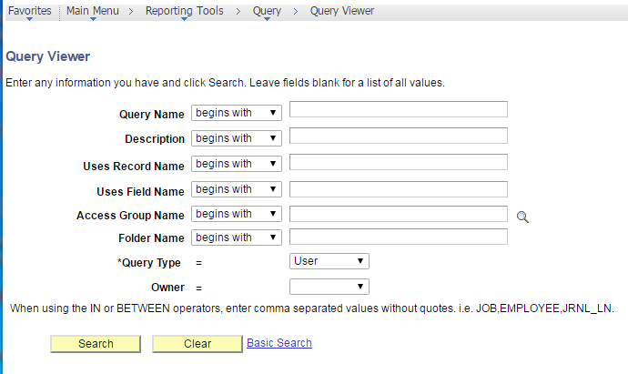Open the Reporting Tools breadcrumb menu
Image resolution: width=628 pixels, height=374 pixels.
(184, 11)
